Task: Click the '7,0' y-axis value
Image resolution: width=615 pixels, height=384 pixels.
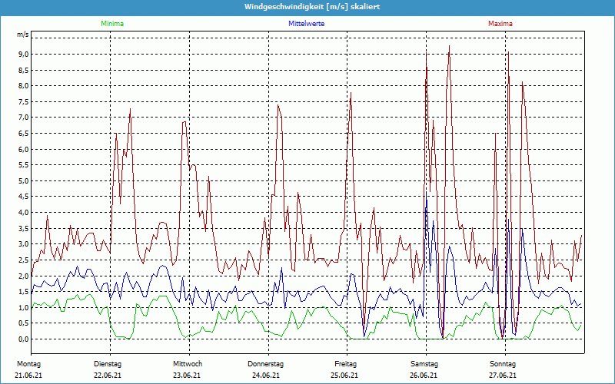Action: [x=24, y=118]
